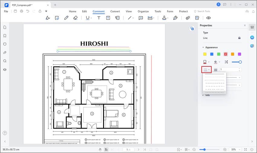Switch to the Convert tab
257x153 pixels.
pyautogui.click(x=115, y=11)
